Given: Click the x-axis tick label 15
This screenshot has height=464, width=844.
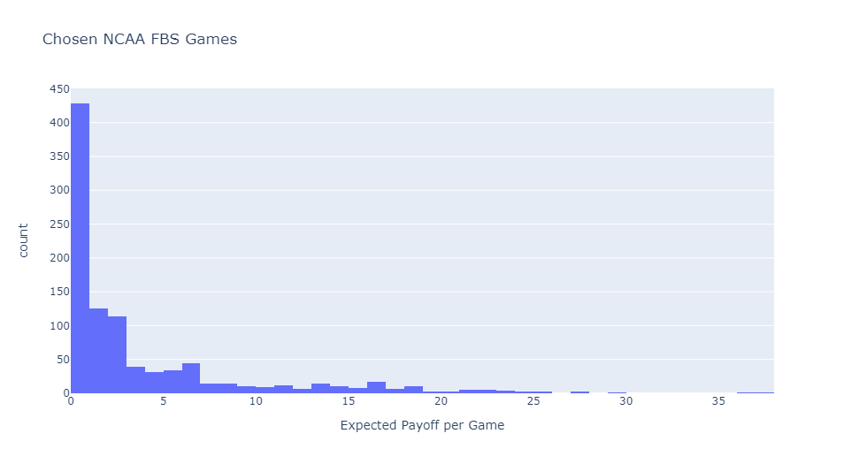Looking at the screenshot, I should coord(349,402).
